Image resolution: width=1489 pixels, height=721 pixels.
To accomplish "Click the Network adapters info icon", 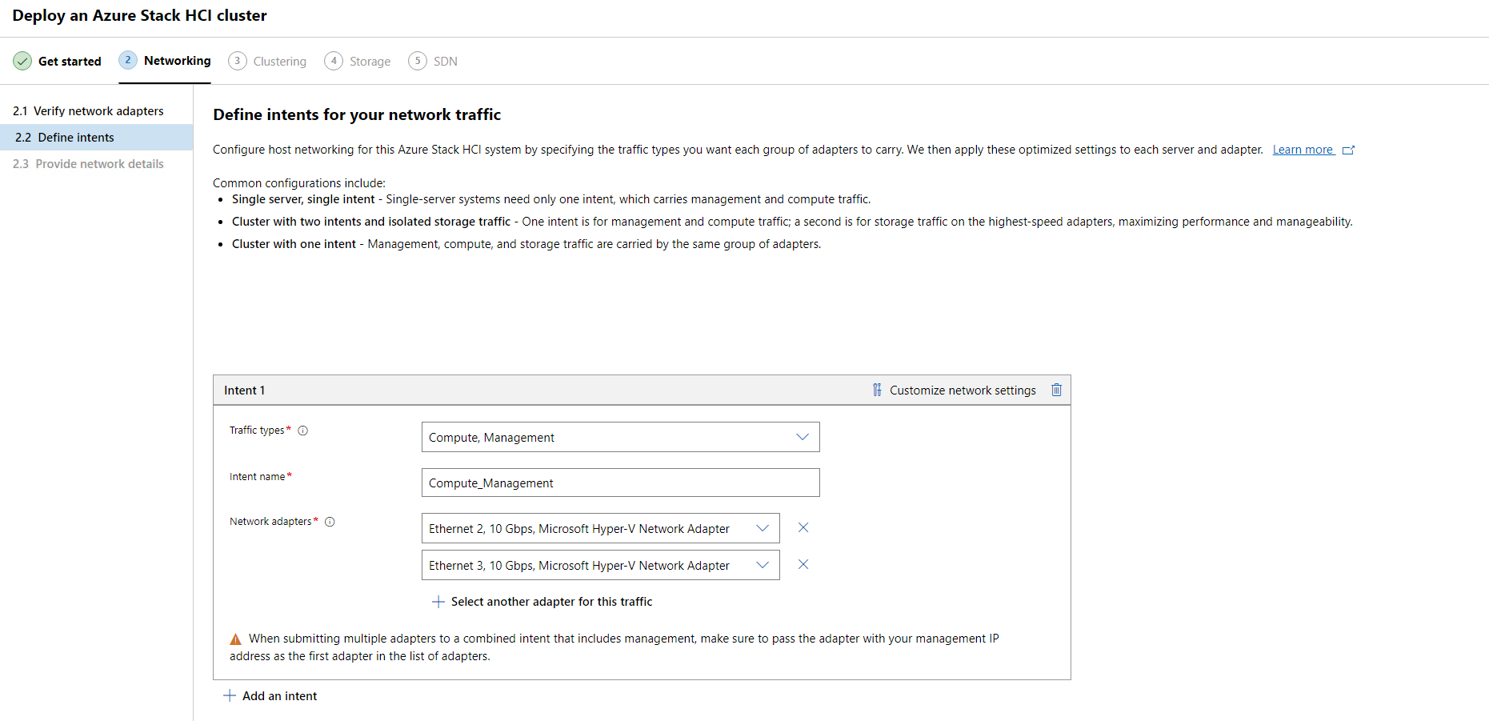I will 330,522.
